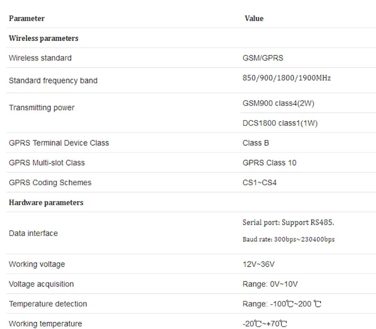Select the GSM/GPRS value cell
Viewport: 376px width, 329px height.
click(263, 58)
